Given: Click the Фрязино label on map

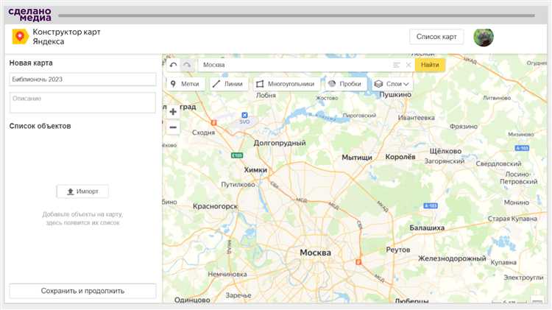Looking at the screenshot, I should click(x=463, y=127).
